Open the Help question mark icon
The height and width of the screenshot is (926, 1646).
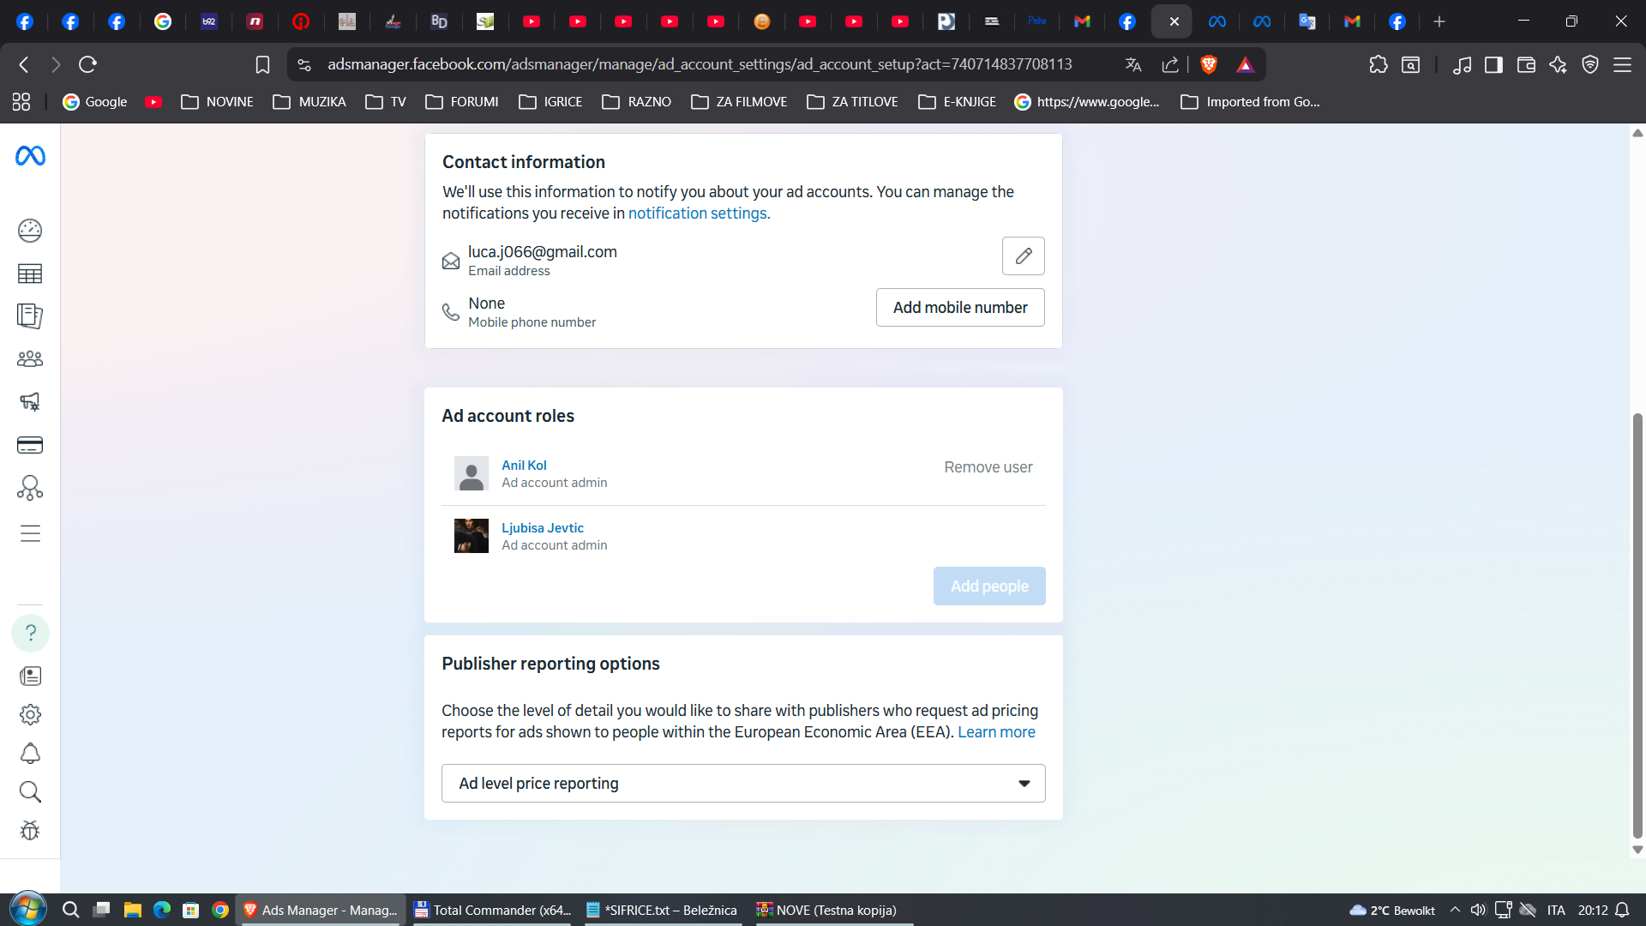tap(30, 633)
